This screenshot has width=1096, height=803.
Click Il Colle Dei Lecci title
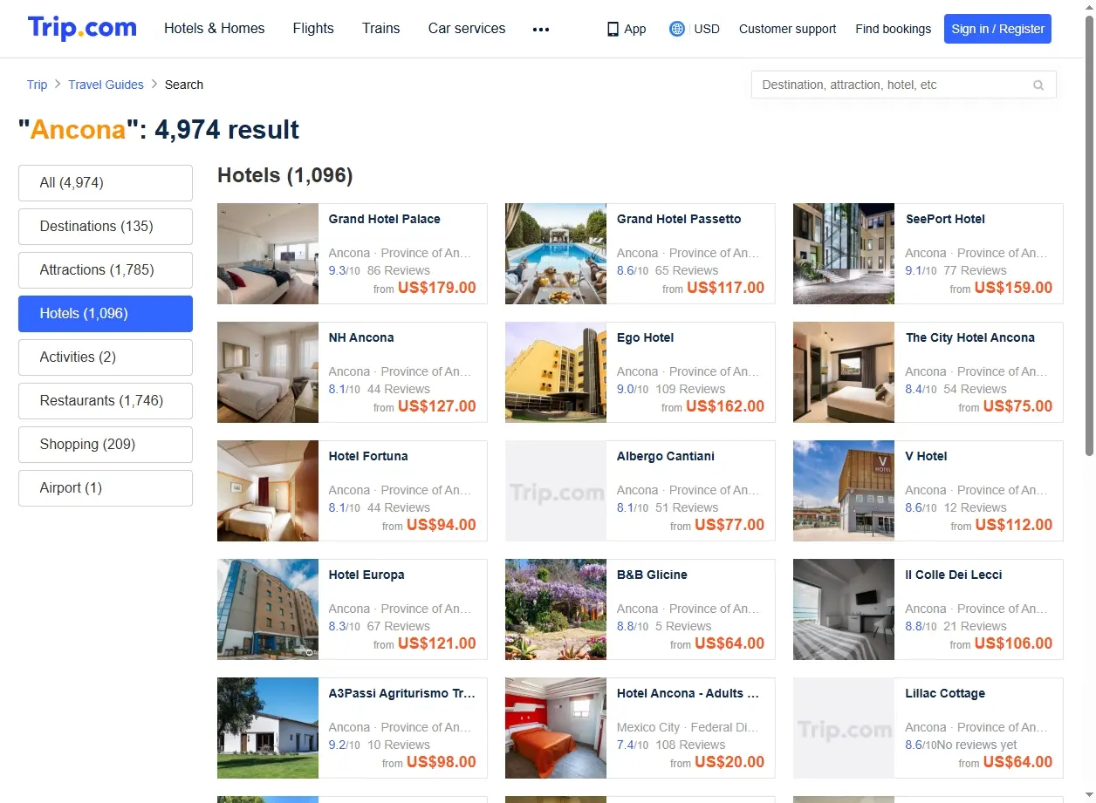point(954,575)
